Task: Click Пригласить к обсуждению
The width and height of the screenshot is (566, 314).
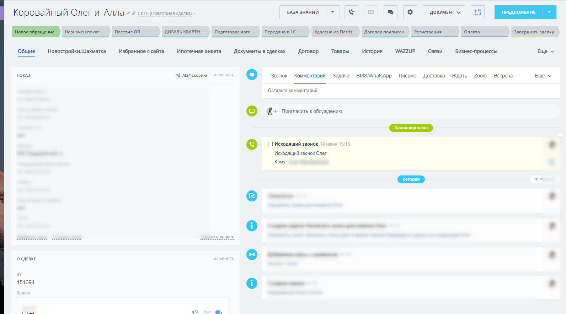Action: point(312,111)
